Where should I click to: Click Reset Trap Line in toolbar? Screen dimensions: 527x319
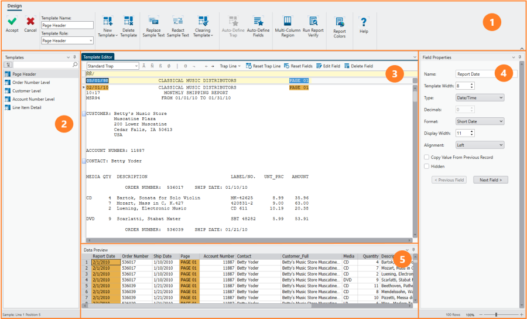click(x=263, y=66)
